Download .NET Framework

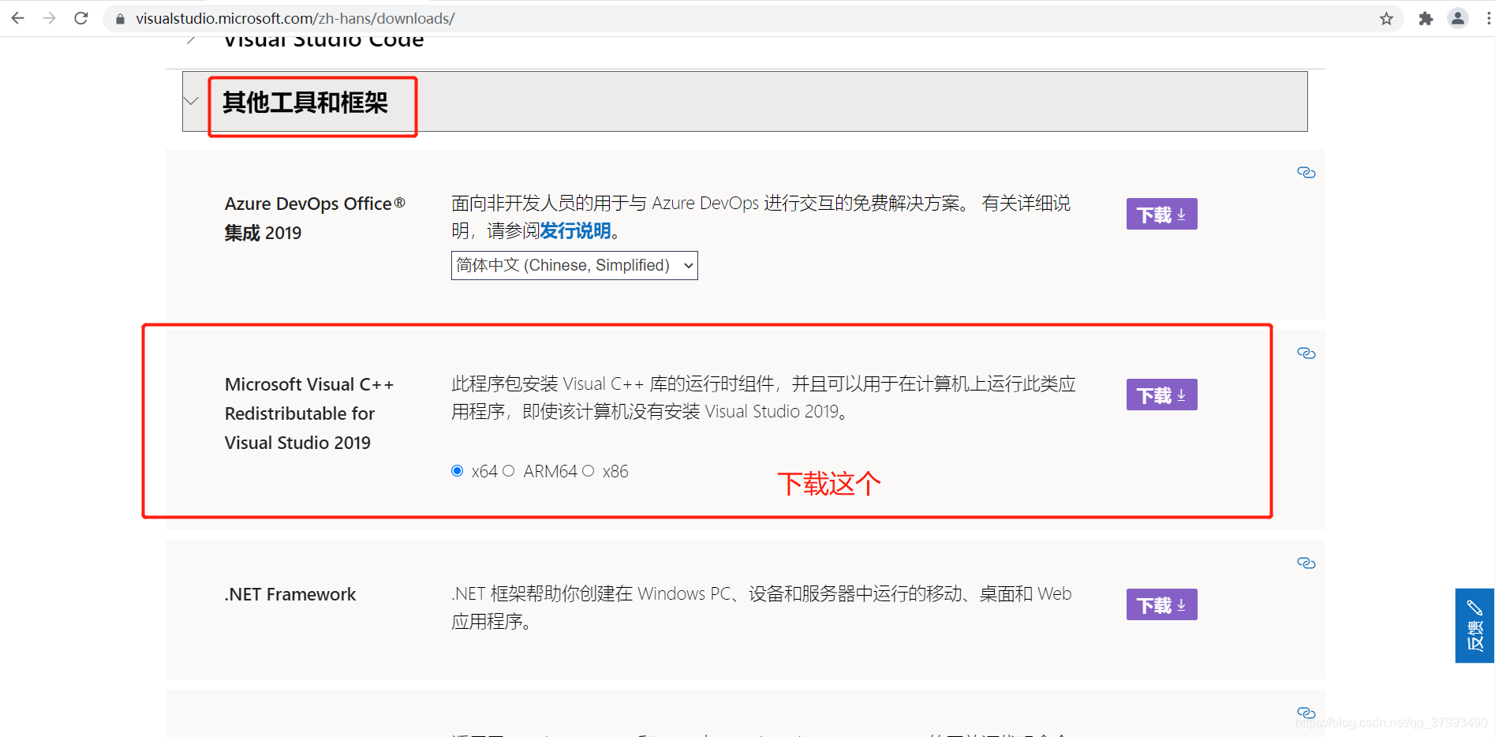1161,604
